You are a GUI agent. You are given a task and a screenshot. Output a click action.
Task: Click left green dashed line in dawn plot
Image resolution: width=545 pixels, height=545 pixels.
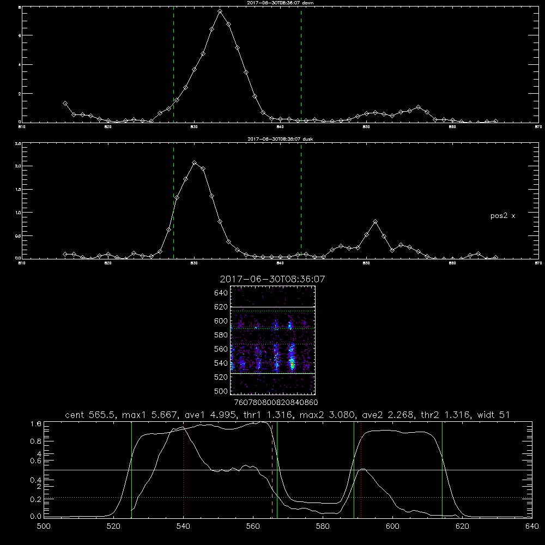click(173, 66)
